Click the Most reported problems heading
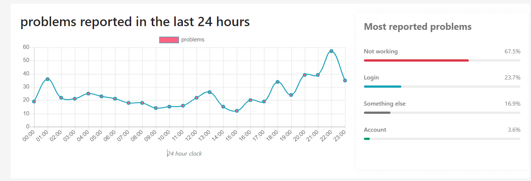This screenshot has height=181, width=531. (x=417, y=27)
